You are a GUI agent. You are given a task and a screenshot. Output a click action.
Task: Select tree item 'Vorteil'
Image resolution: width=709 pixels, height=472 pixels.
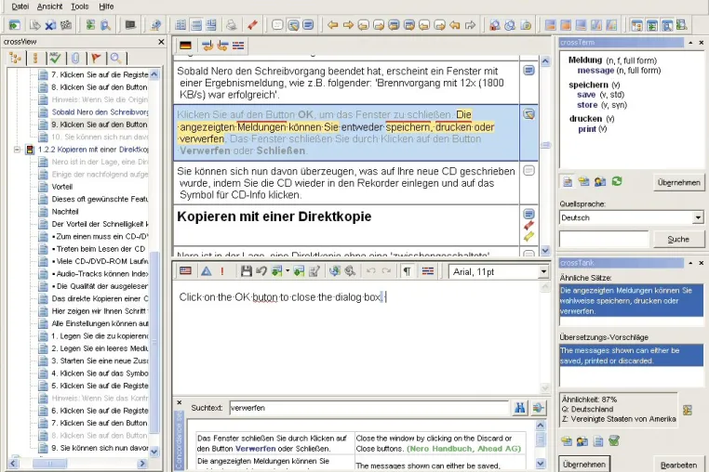click(62, 187)
